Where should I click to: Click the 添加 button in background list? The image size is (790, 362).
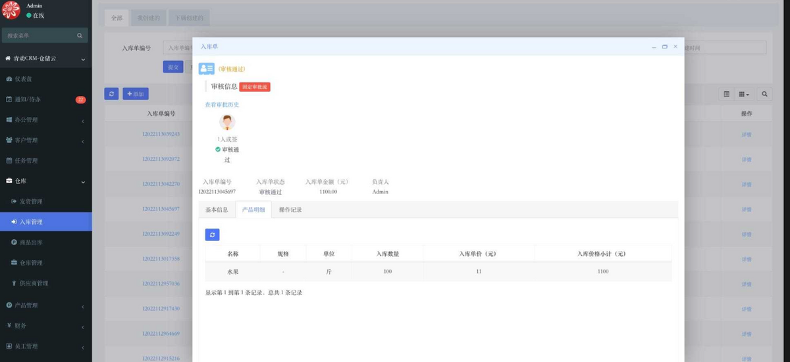[136, 94]
